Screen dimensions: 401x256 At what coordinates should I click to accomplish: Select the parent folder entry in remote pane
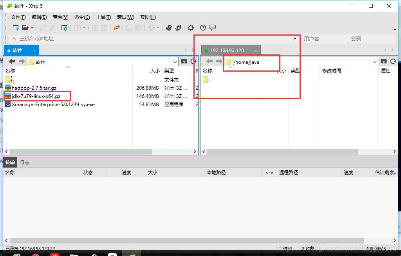[208, 80]
